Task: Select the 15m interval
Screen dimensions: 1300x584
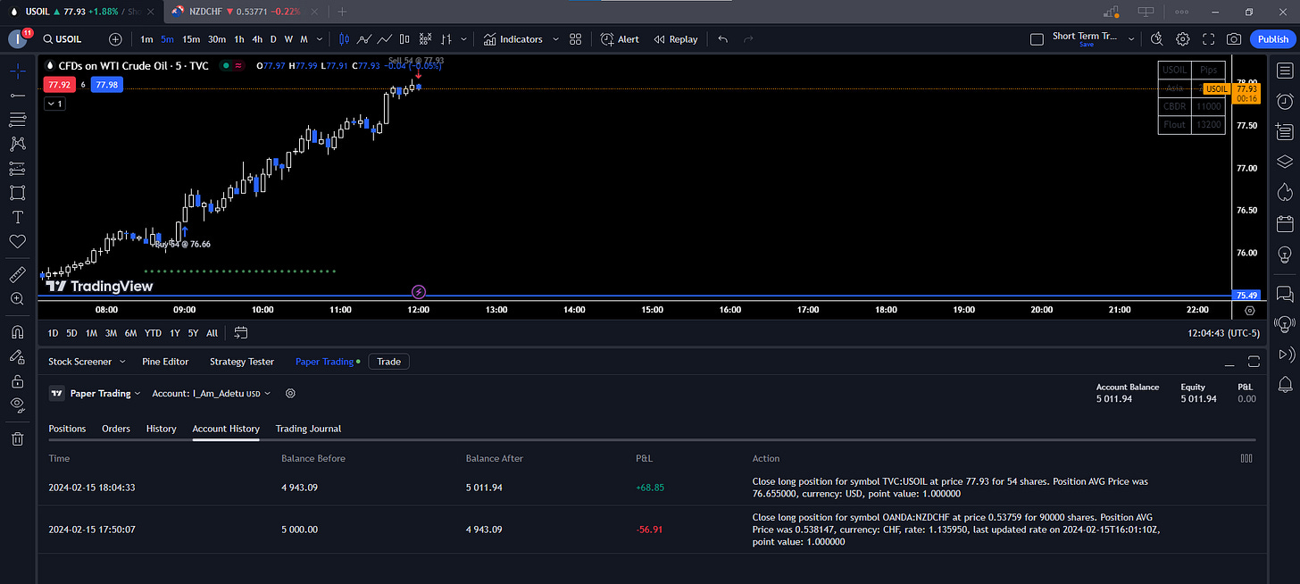Action: tap(191, 39)
